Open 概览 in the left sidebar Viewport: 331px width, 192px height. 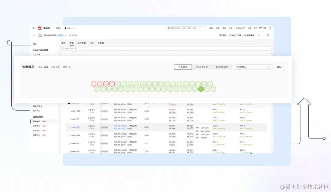35,44
